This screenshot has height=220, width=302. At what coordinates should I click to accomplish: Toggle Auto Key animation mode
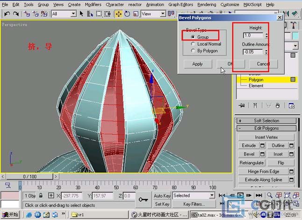[x=162, y=196]
